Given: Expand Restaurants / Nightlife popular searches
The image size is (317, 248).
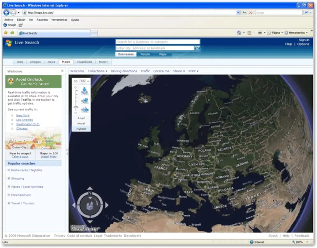Looking at the screenshot, I should tap(9, 170).
